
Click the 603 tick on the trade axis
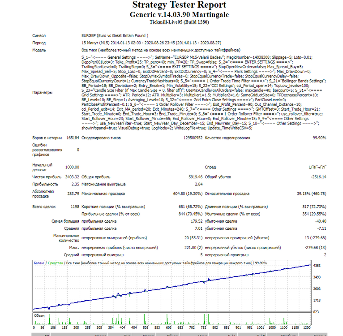coord(169,327)
